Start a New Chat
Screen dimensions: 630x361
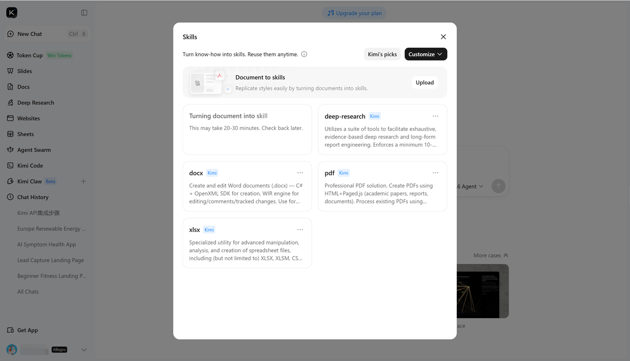tap(47, 34)
